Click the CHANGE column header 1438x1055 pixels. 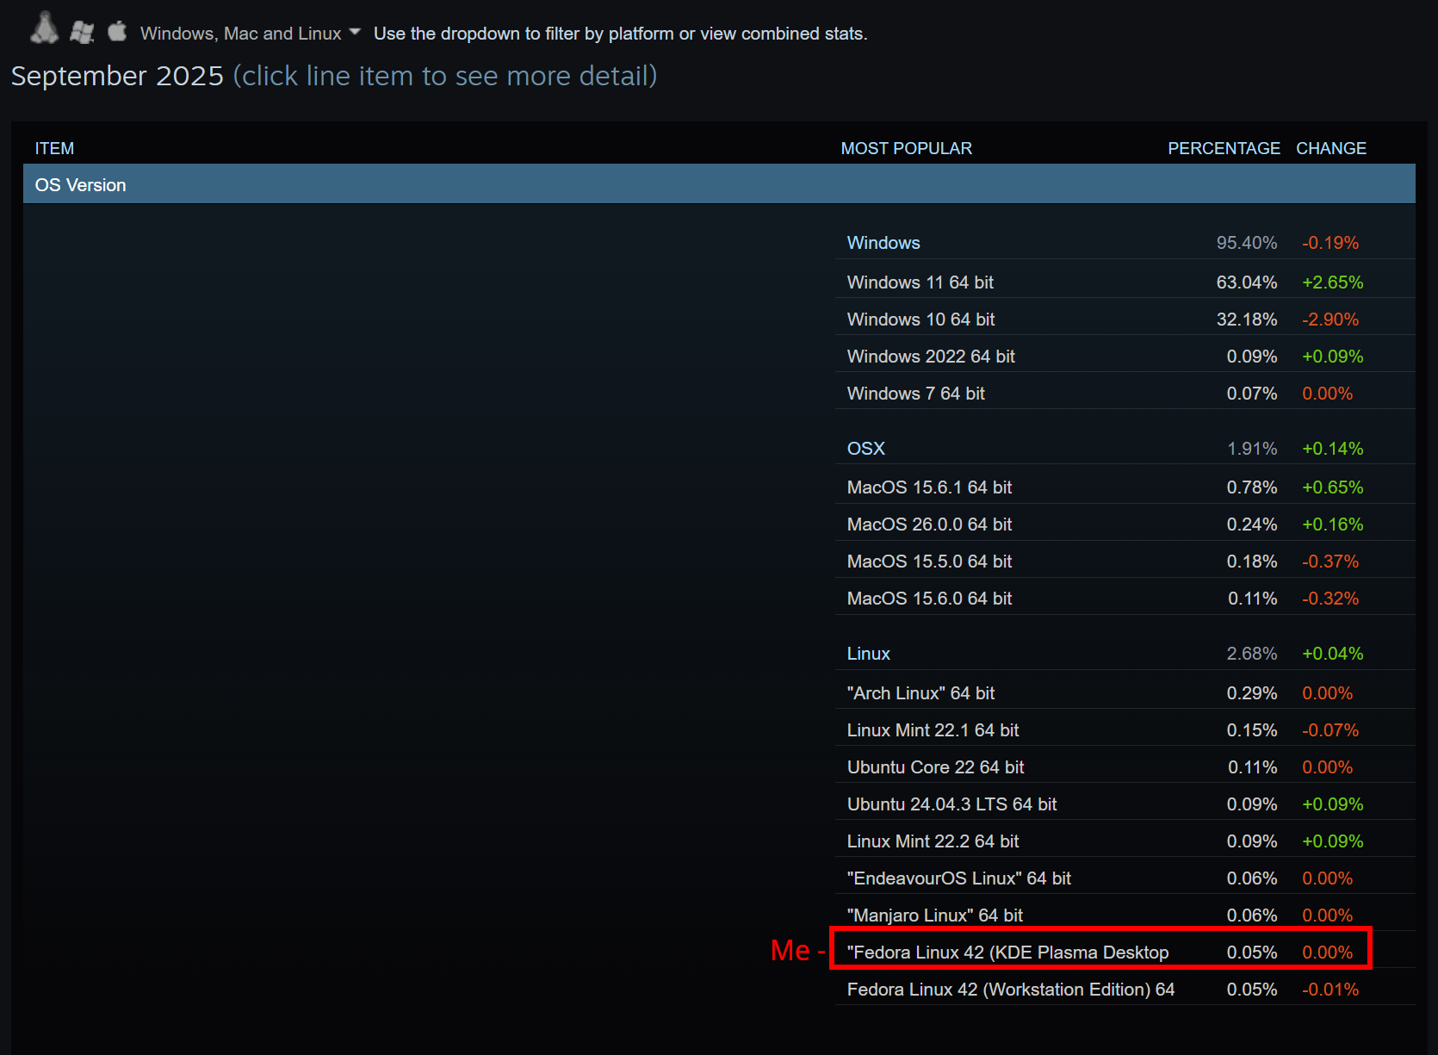point(1331,148)
